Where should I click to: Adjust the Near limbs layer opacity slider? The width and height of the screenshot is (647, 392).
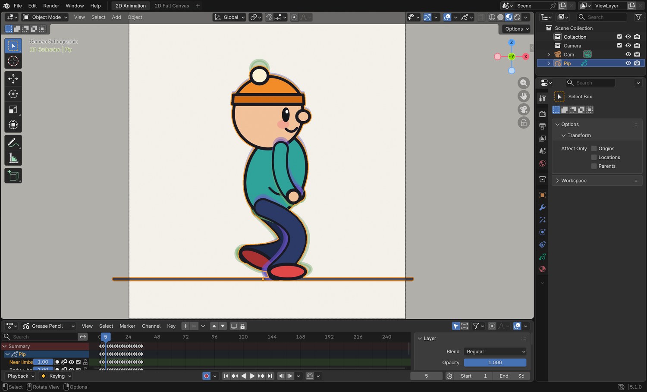pyautogui.click(x=43, y=362)
